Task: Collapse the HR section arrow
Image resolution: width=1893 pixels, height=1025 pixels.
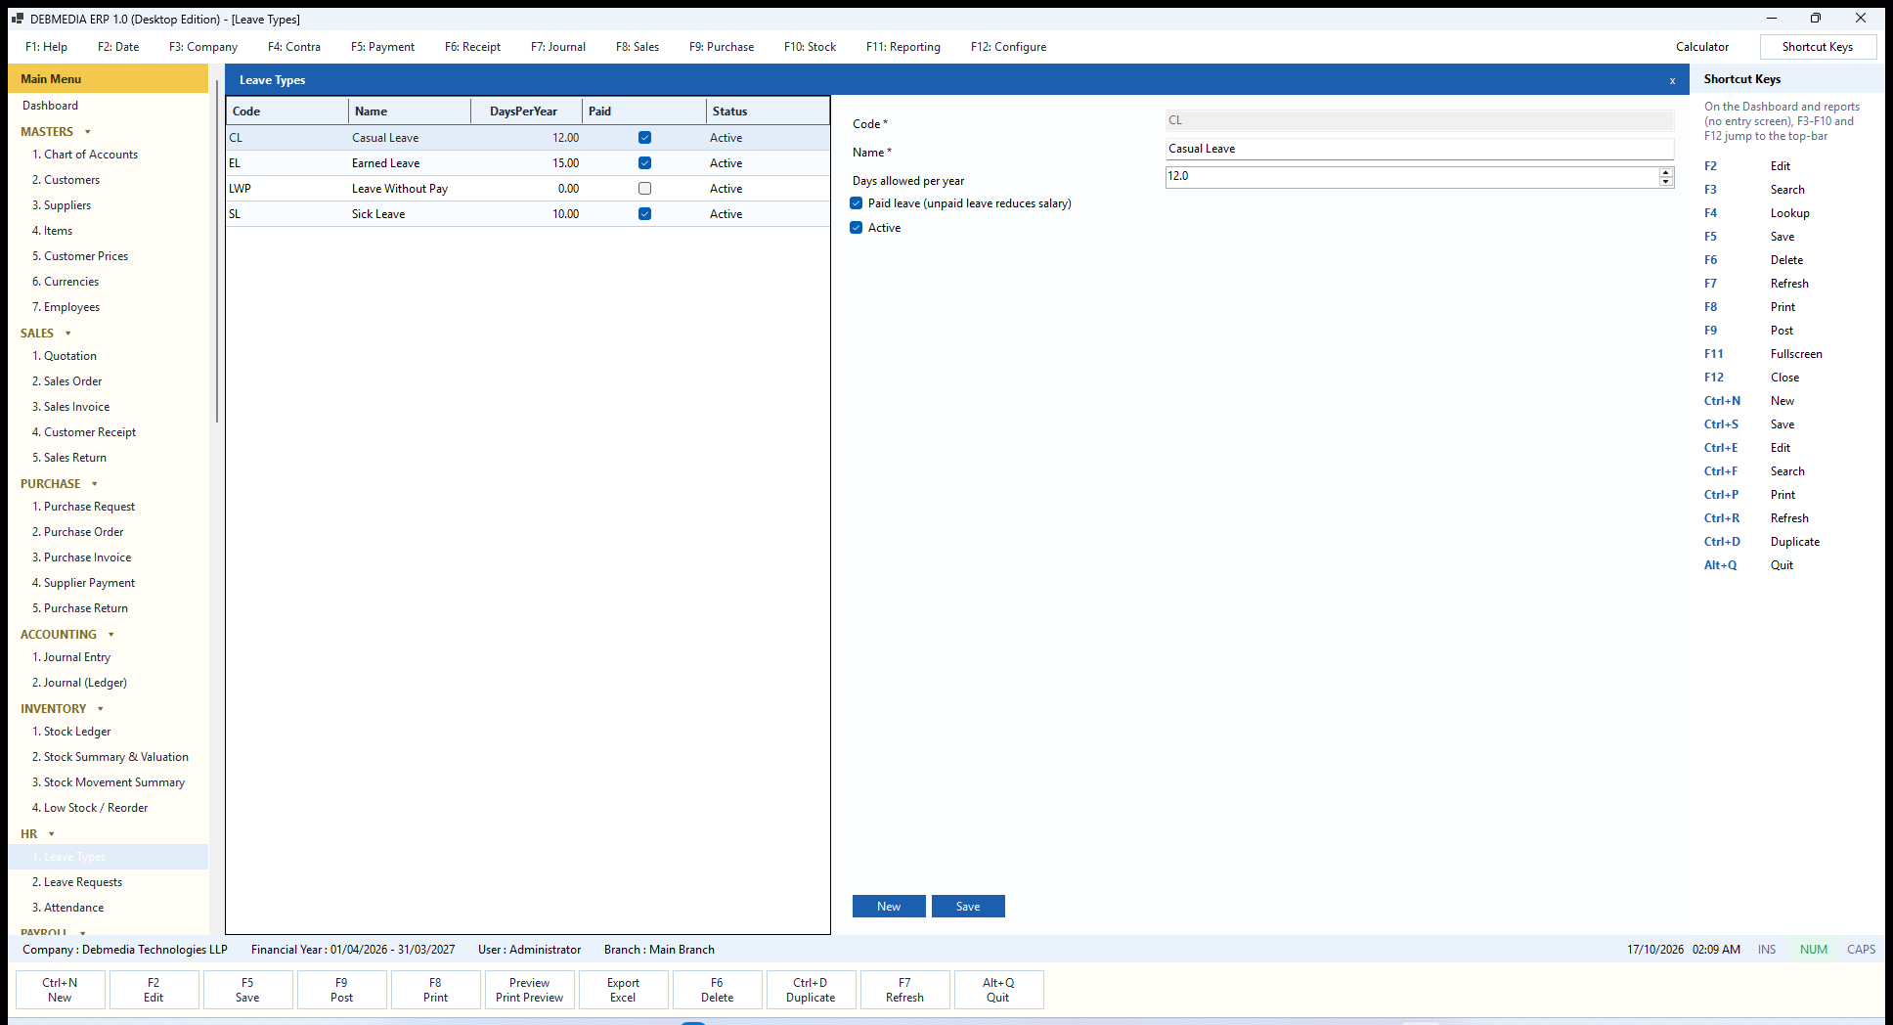Action: pos(52,834)
